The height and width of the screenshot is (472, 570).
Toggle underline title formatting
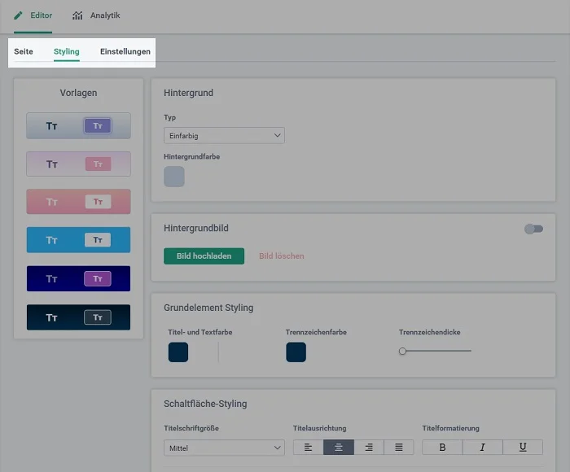[x=523, y=448]
